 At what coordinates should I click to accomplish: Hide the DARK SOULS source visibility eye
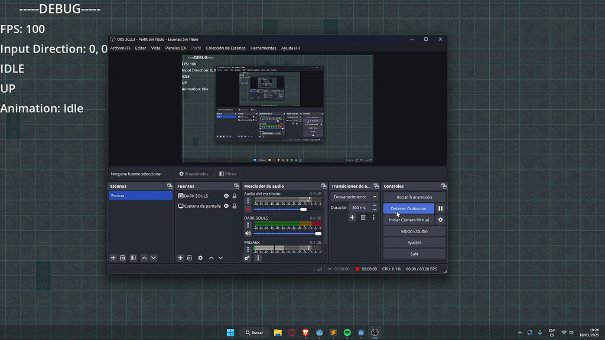pyautogui.click(x=226, y=195)
